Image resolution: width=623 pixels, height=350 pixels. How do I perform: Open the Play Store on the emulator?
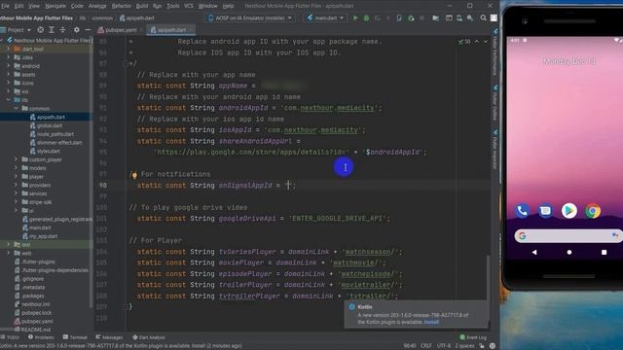click(568, 211)
